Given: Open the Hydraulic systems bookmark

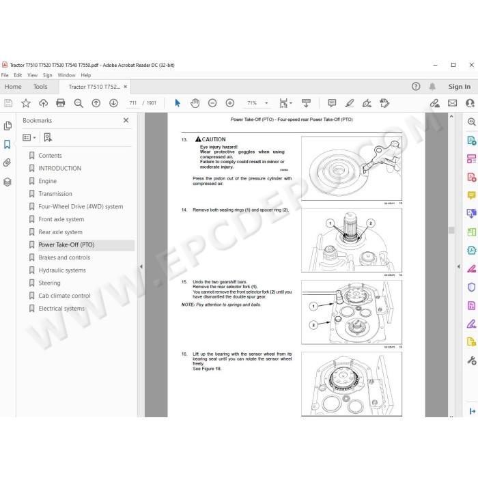Looking at the screenshot, I should click(62, 270).
